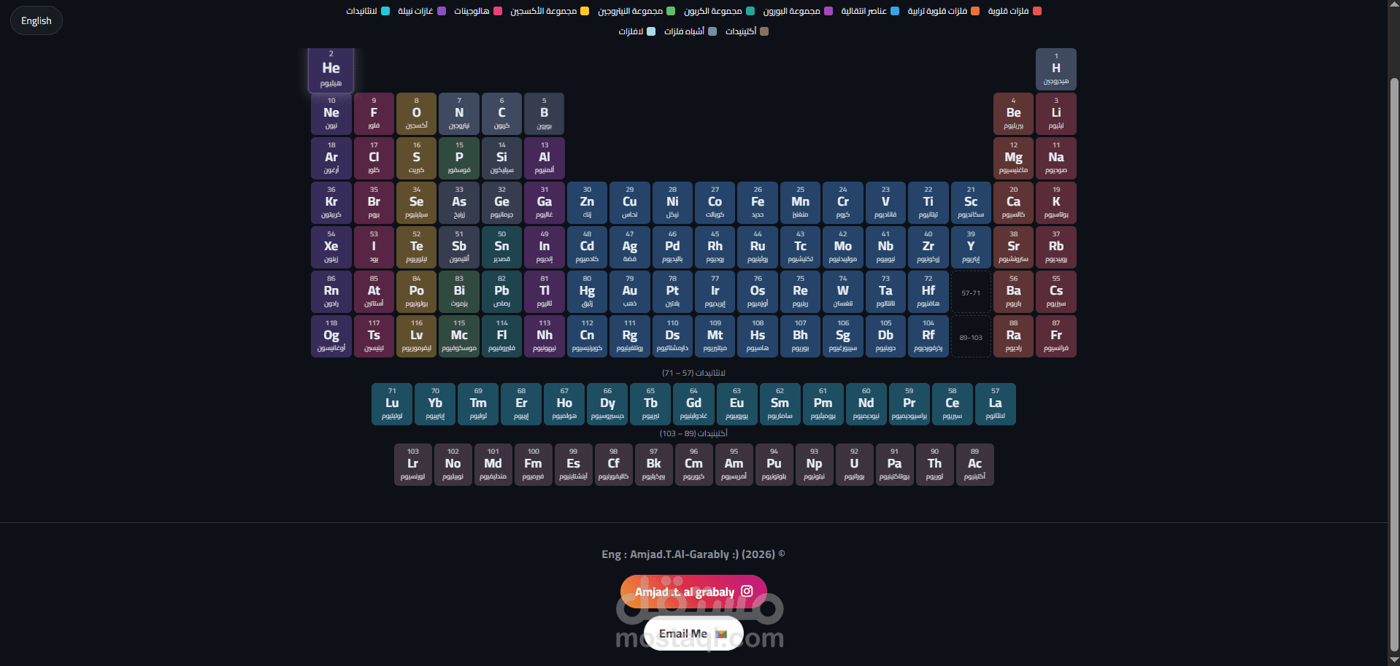The width and height of the screenshot is (1400, 666).
Task: Select the Actinium (Ac) element tile
Action: [974, 465]
